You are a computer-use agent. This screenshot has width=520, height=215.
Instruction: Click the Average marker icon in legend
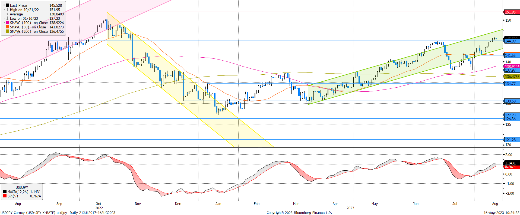click(7, 14)
